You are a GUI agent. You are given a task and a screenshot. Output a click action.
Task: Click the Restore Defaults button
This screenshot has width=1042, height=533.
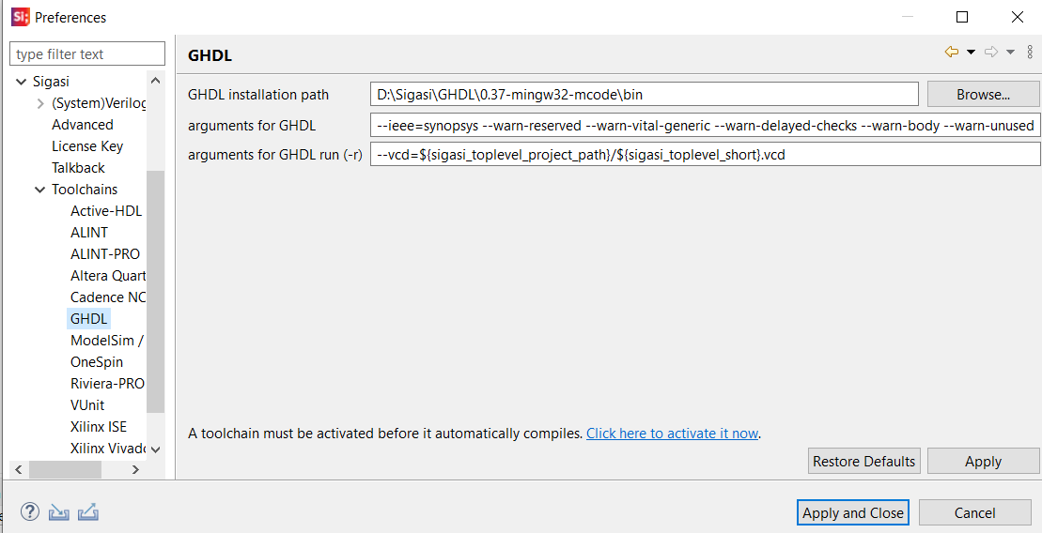(863, 462)
